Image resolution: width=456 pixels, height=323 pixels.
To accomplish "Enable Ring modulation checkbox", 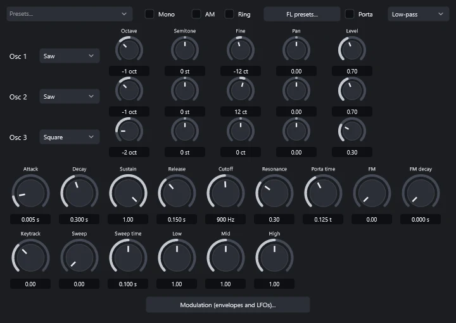I will pyautogui.click(x=229, y=14).
